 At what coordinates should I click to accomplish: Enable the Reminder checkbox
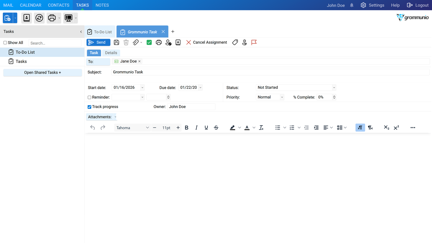(89, 97)
